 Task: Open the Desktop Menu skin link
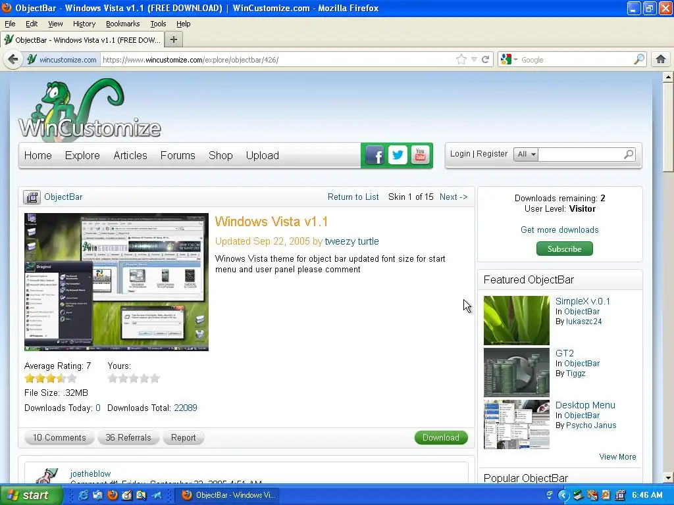tap(585, 405)
